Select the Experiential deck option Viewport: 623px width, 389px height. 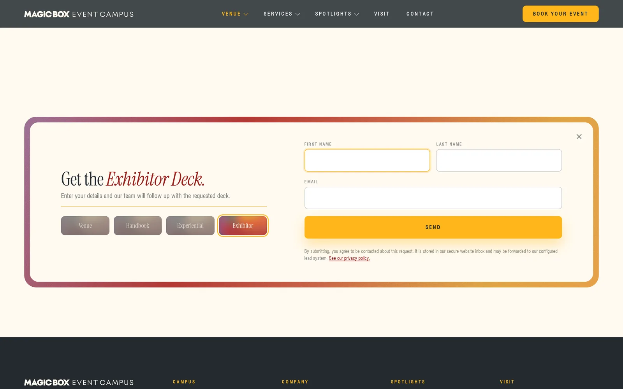point(190,226)
